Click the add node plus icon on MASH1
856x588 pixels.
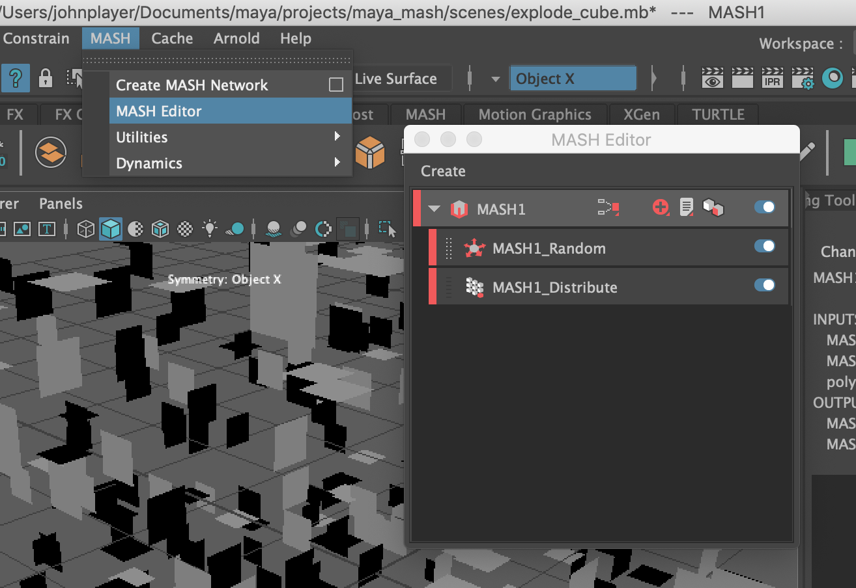(660, 208)
